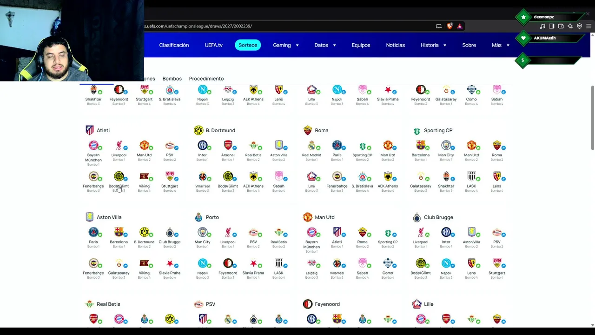595x335 pixels.
Task: Open the Lille group heading link
Action: tap(429, 304)
